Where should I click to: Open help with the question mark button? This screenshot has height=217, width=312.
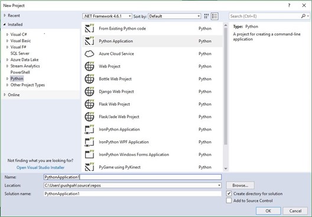289,5
